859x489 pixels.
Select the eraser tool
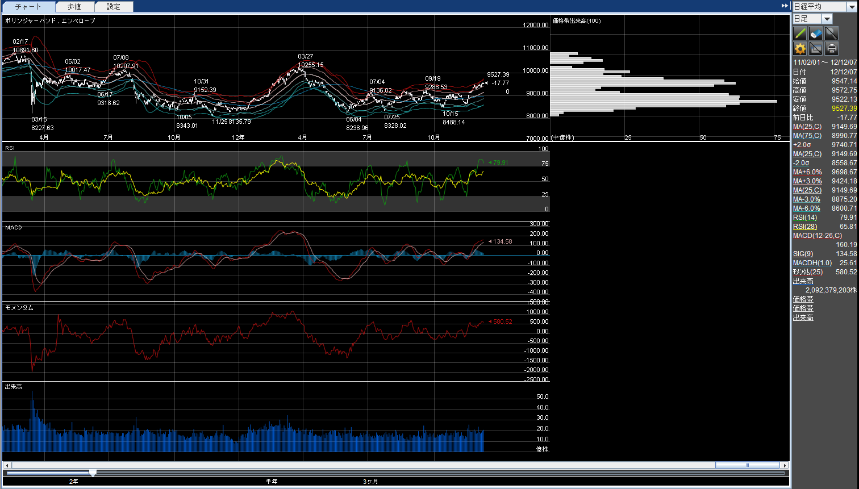click(x=815, y=34)
